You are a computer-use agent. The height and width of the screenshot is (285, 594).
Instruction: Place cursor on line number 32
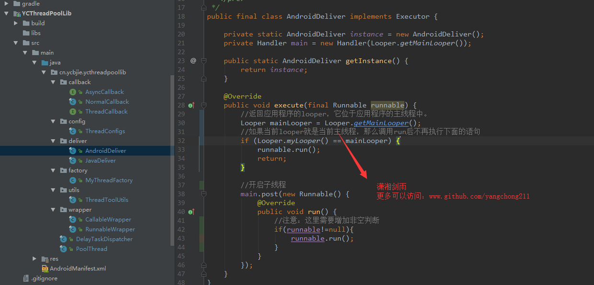coord(181,141)
